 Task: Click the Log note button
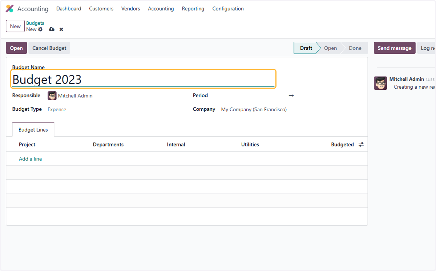[x=426, y=48]
